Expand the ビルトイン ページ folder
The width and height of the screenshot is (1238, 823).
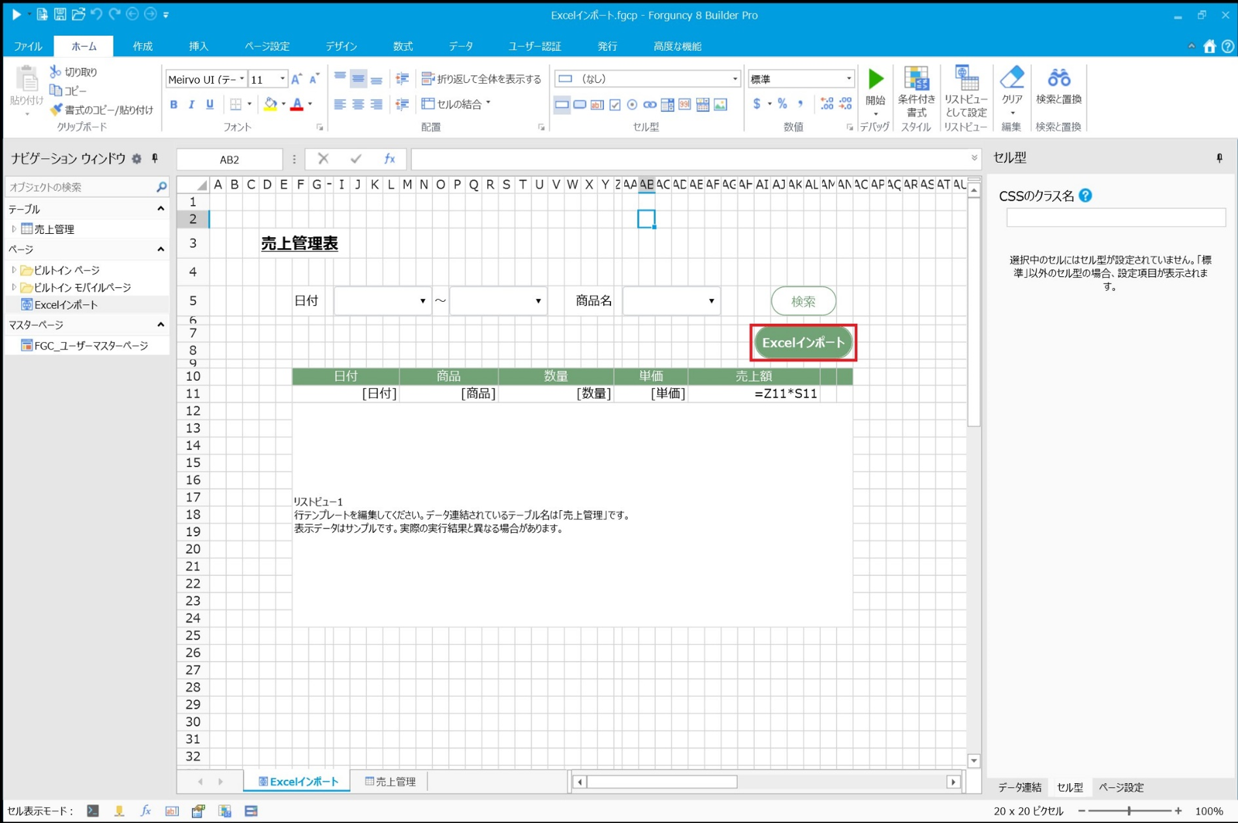14,269
